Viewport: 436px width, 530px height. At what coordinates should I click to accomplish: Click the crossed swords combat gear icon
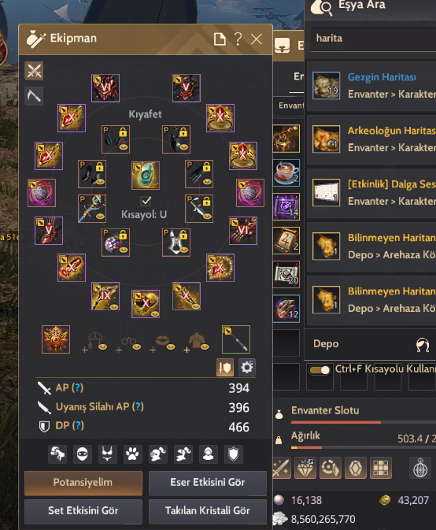pos(34,71)
